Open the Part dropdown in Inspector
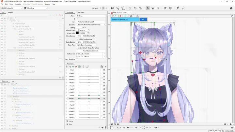235x132 pixels. (x=91, y=22)
